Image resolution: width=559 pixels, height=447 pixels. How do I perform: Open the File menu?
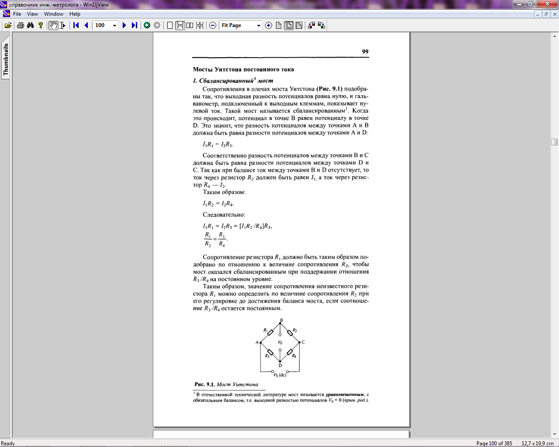17,14
